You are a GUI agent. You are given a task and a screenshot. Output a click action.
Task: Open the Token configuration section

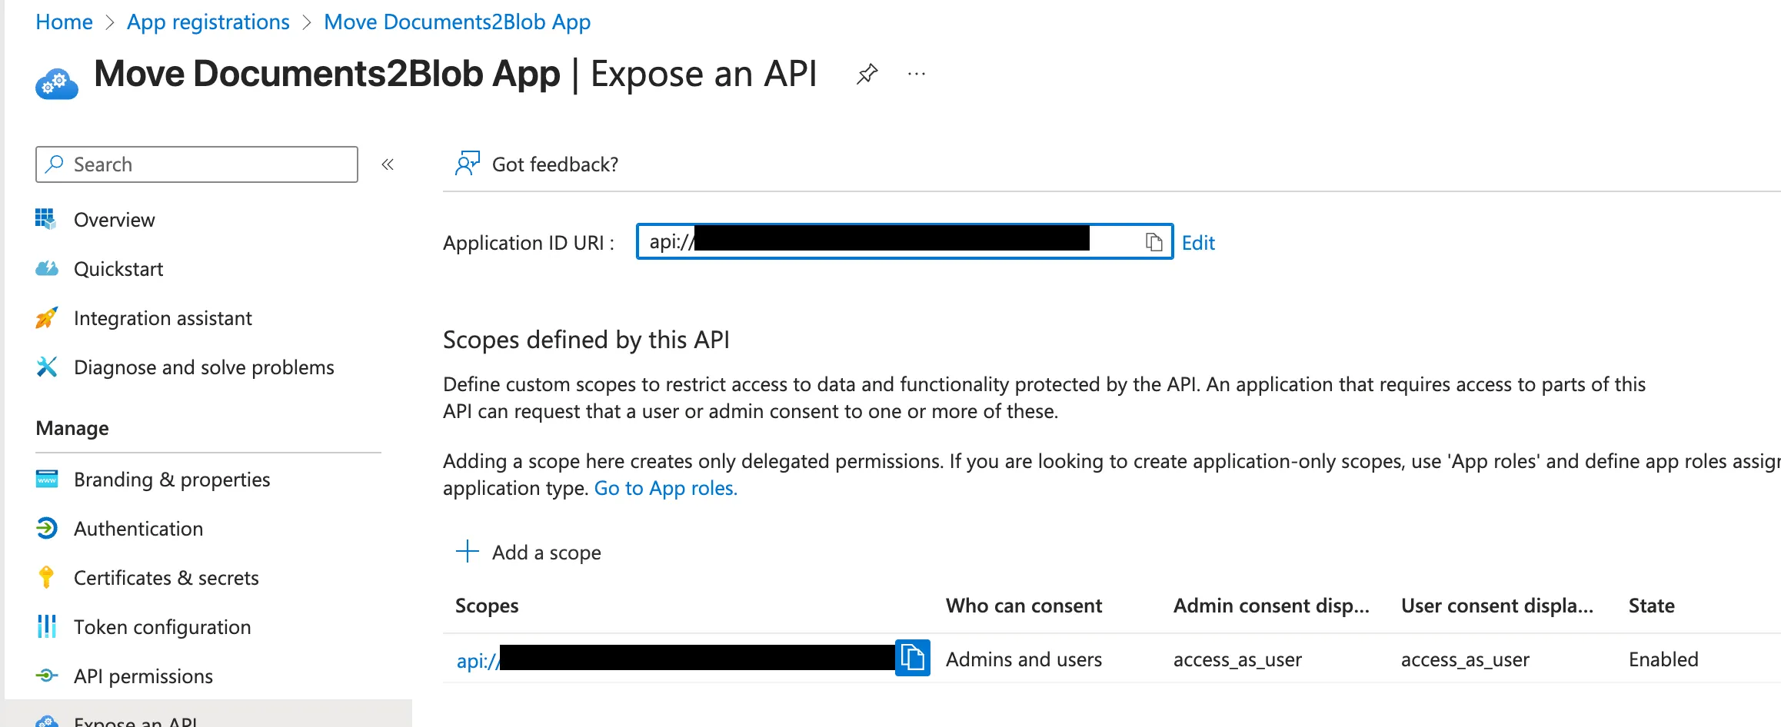161,626
